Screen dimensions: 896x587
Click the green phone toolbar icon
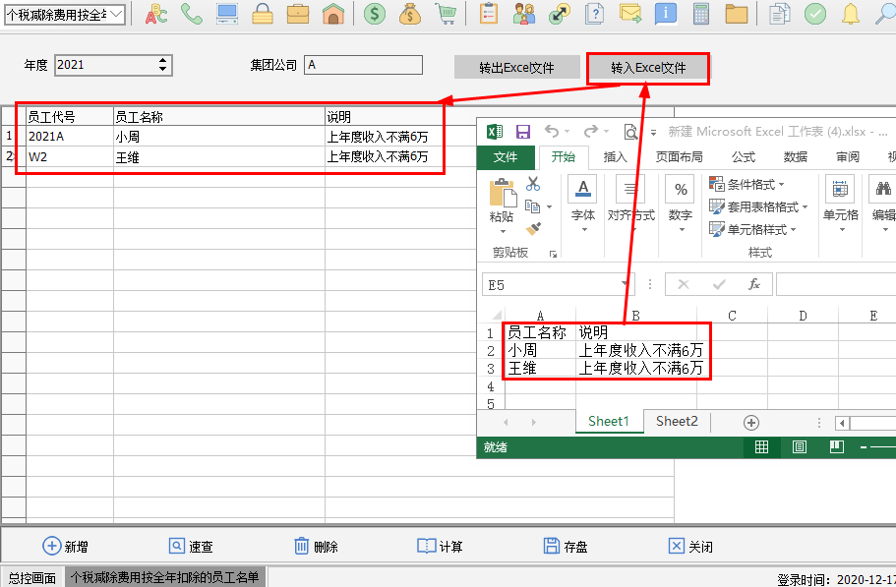[x=192, y=14]
